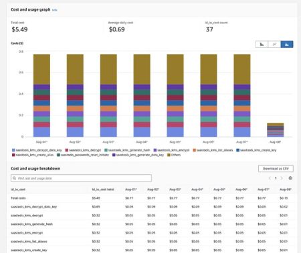Click the Aug-01 stacked bar
The image size is (301, 253).
click(x=41, y=95)
